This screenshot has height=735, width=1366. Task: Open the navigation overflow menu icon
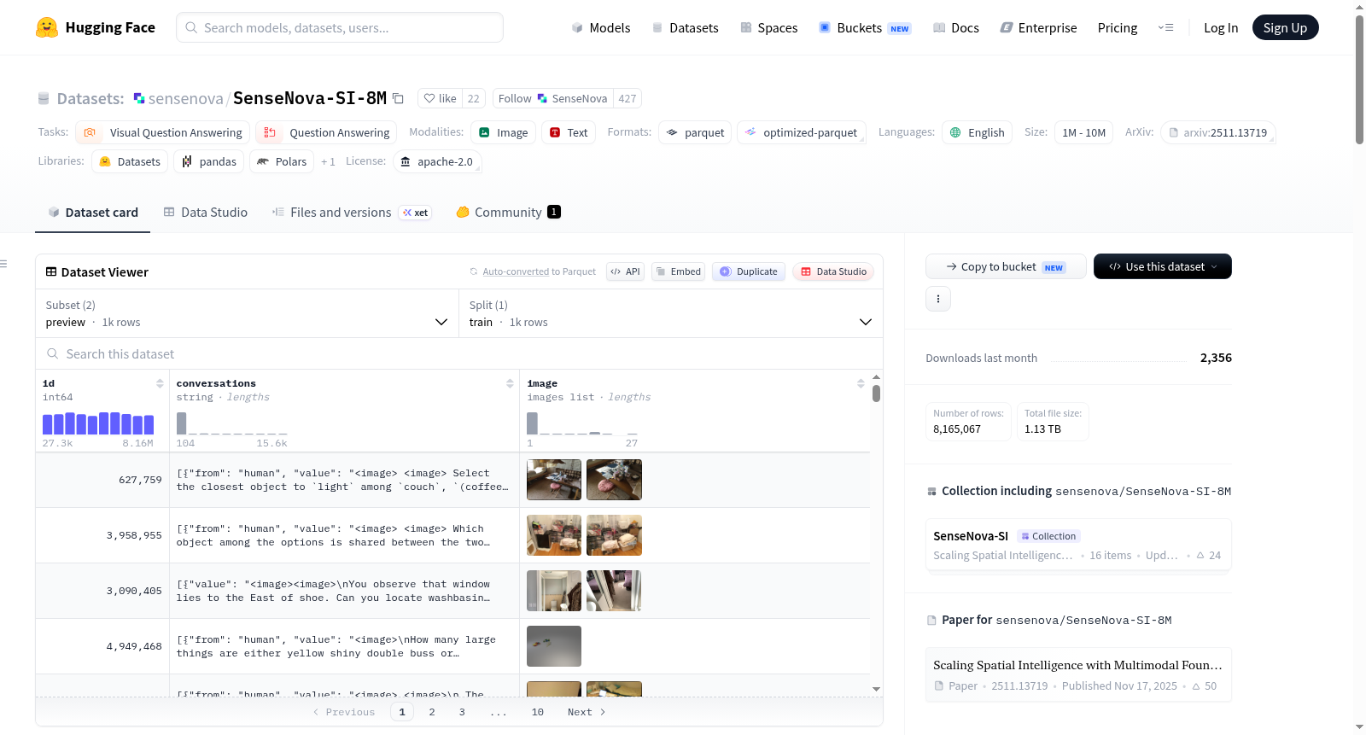point(1165,27)
